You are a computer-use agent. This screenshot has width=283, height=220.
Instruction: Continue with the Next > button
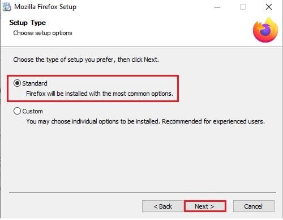tap(205, 206)
